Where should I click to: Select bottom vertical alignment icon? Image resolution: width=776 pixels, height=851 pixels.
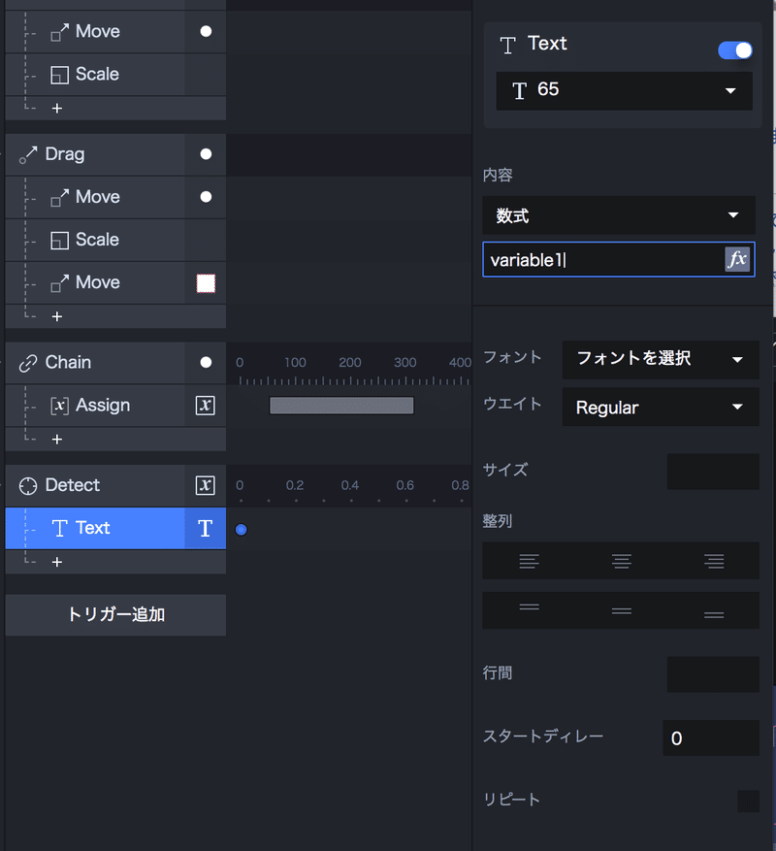click(714, 611)
